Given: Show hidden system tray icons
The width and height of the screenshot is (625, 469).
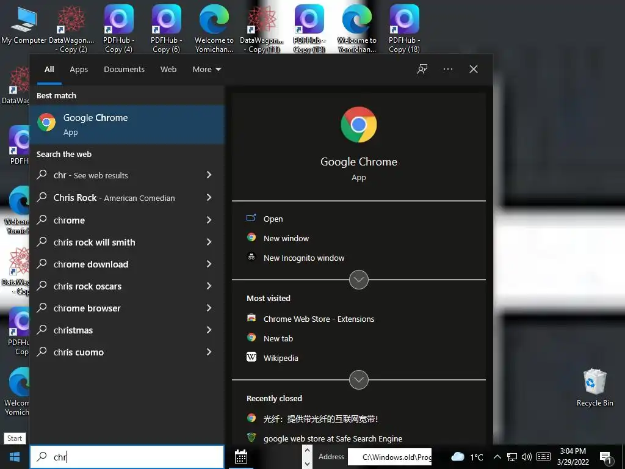Looking at the screenshot, I should (497, 457).
